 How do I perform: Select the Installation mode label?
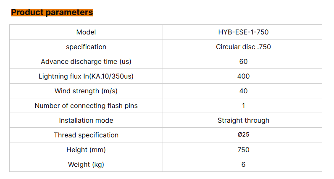[x=86, y=121]
